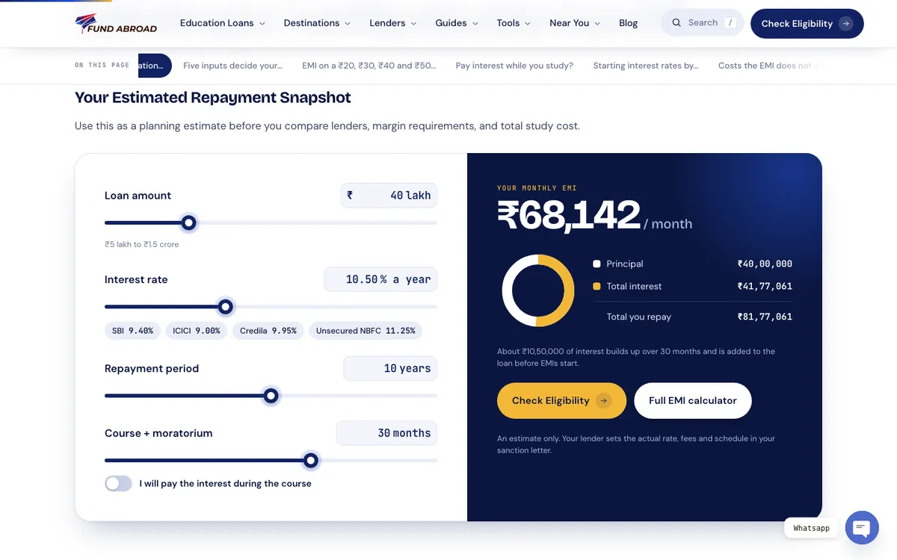Image resolution: width=897 pixels, height=560 pixels.
Task: Click the Whatsapp label
Action: point(811,528)
